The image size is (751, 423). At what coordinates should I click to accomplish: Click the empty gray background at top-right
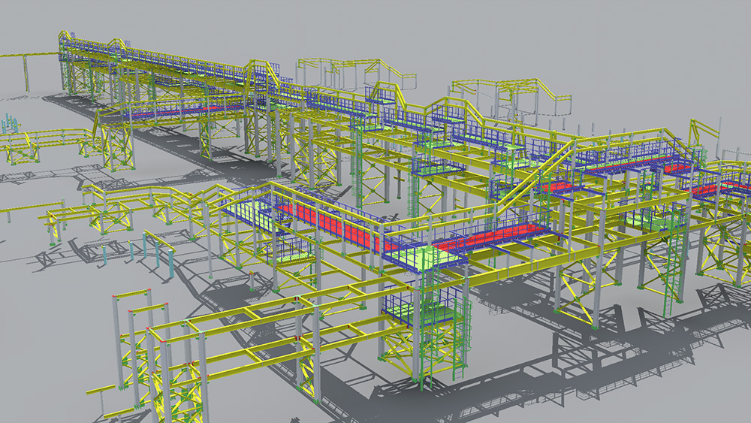tap(638, 38)
